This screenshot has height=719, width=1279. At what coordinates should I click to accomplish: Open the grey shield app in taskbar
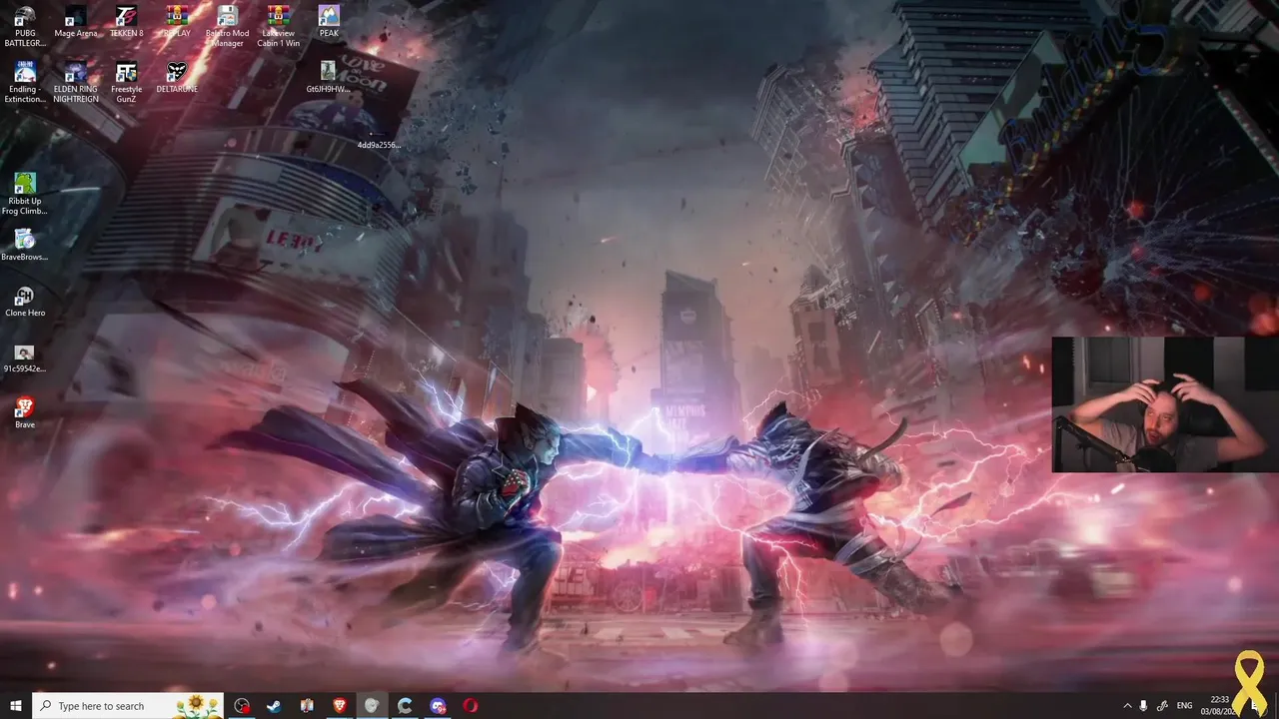coord(372,706)
